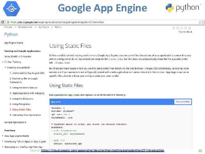Click View on GitHub button

click(x=183, y=102)
